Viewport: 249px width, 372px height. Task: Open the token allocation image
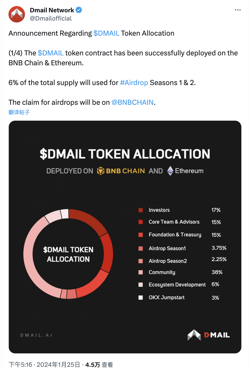click(x=125, y=236)
